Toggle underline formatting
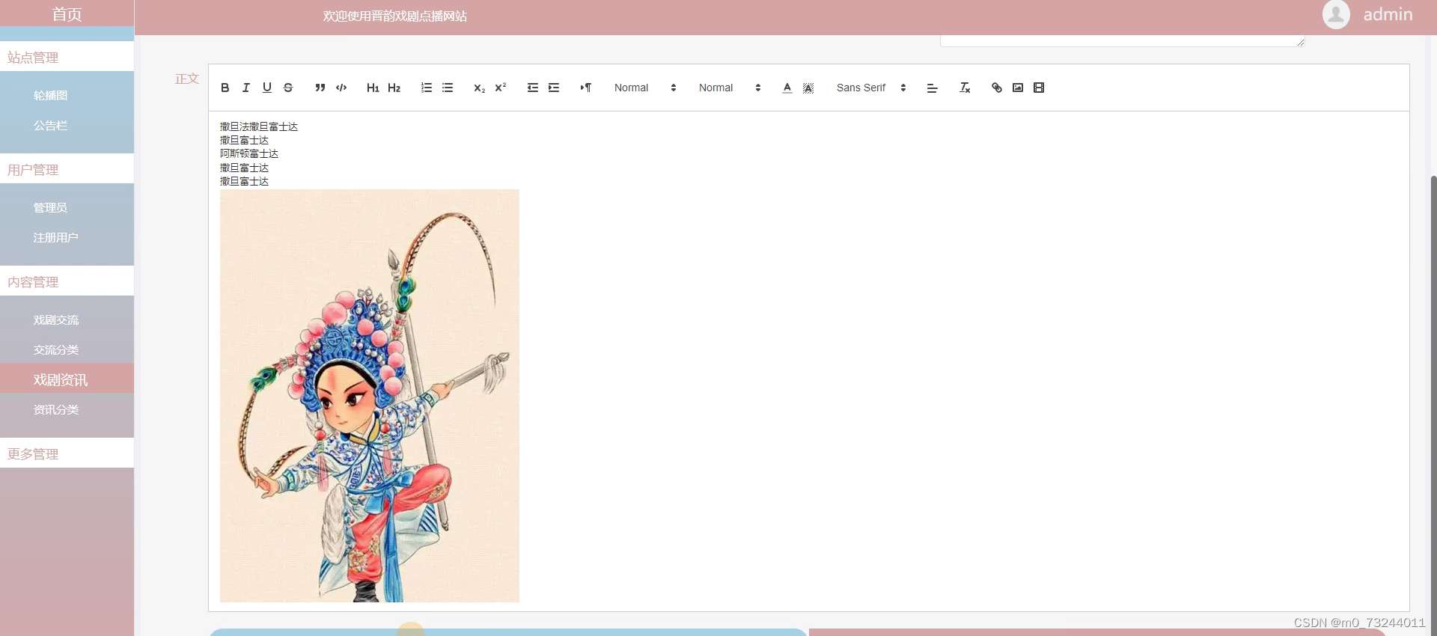Image resolution: width=1437 pixels, height=636 pixels. click(267, 88)
